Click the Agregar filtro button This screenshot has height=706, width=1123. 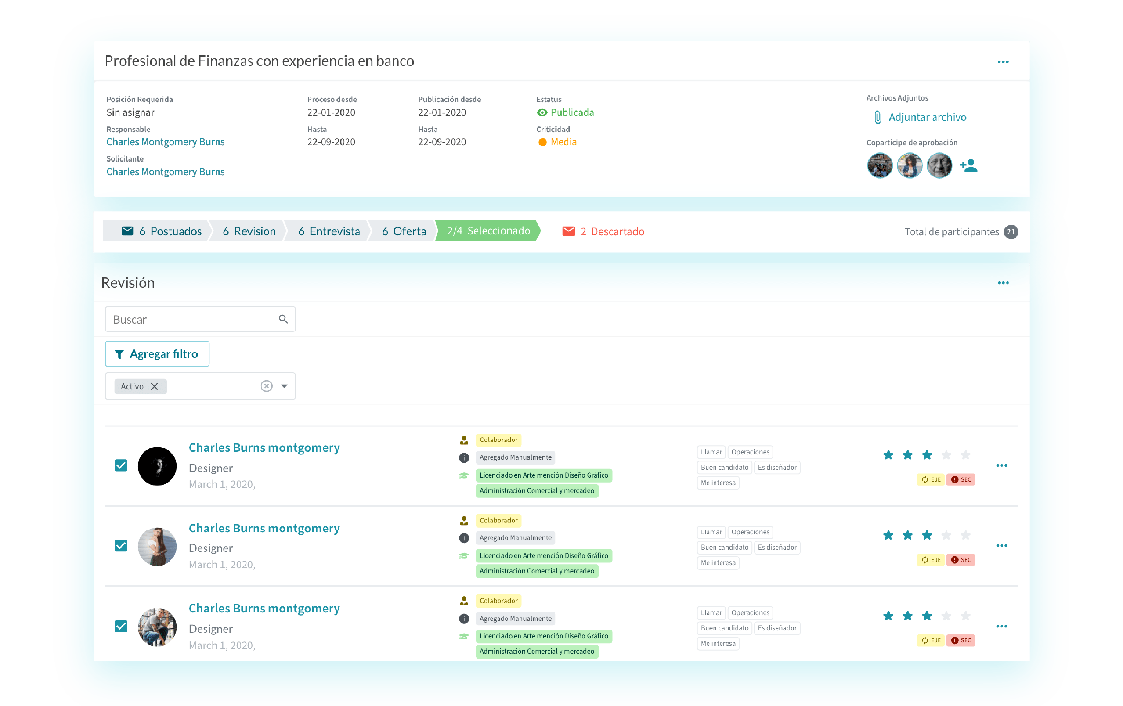[157, 354]
